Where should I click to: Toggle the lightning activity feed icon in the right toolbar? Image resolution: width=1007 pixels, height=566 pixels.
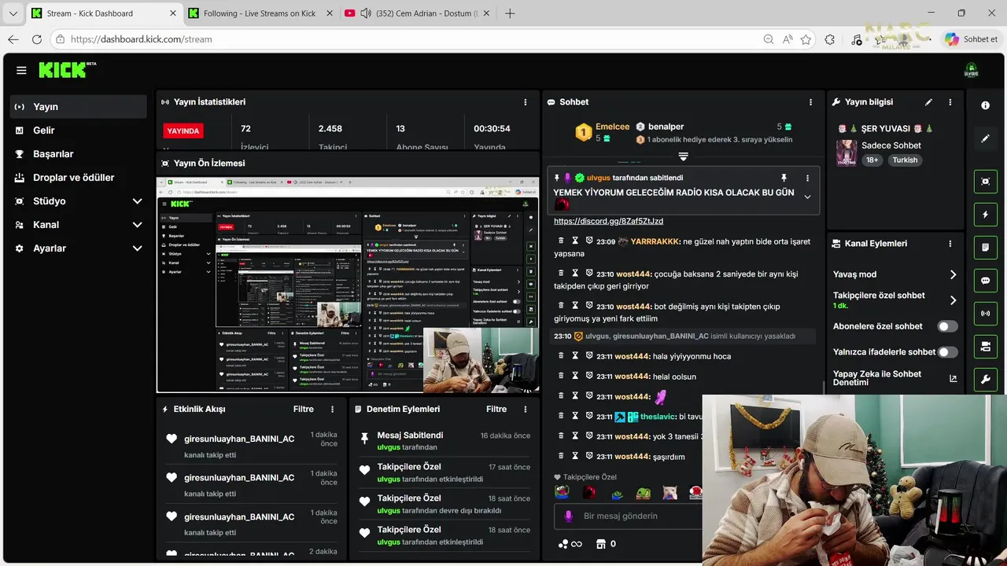[x=986, y=215]
